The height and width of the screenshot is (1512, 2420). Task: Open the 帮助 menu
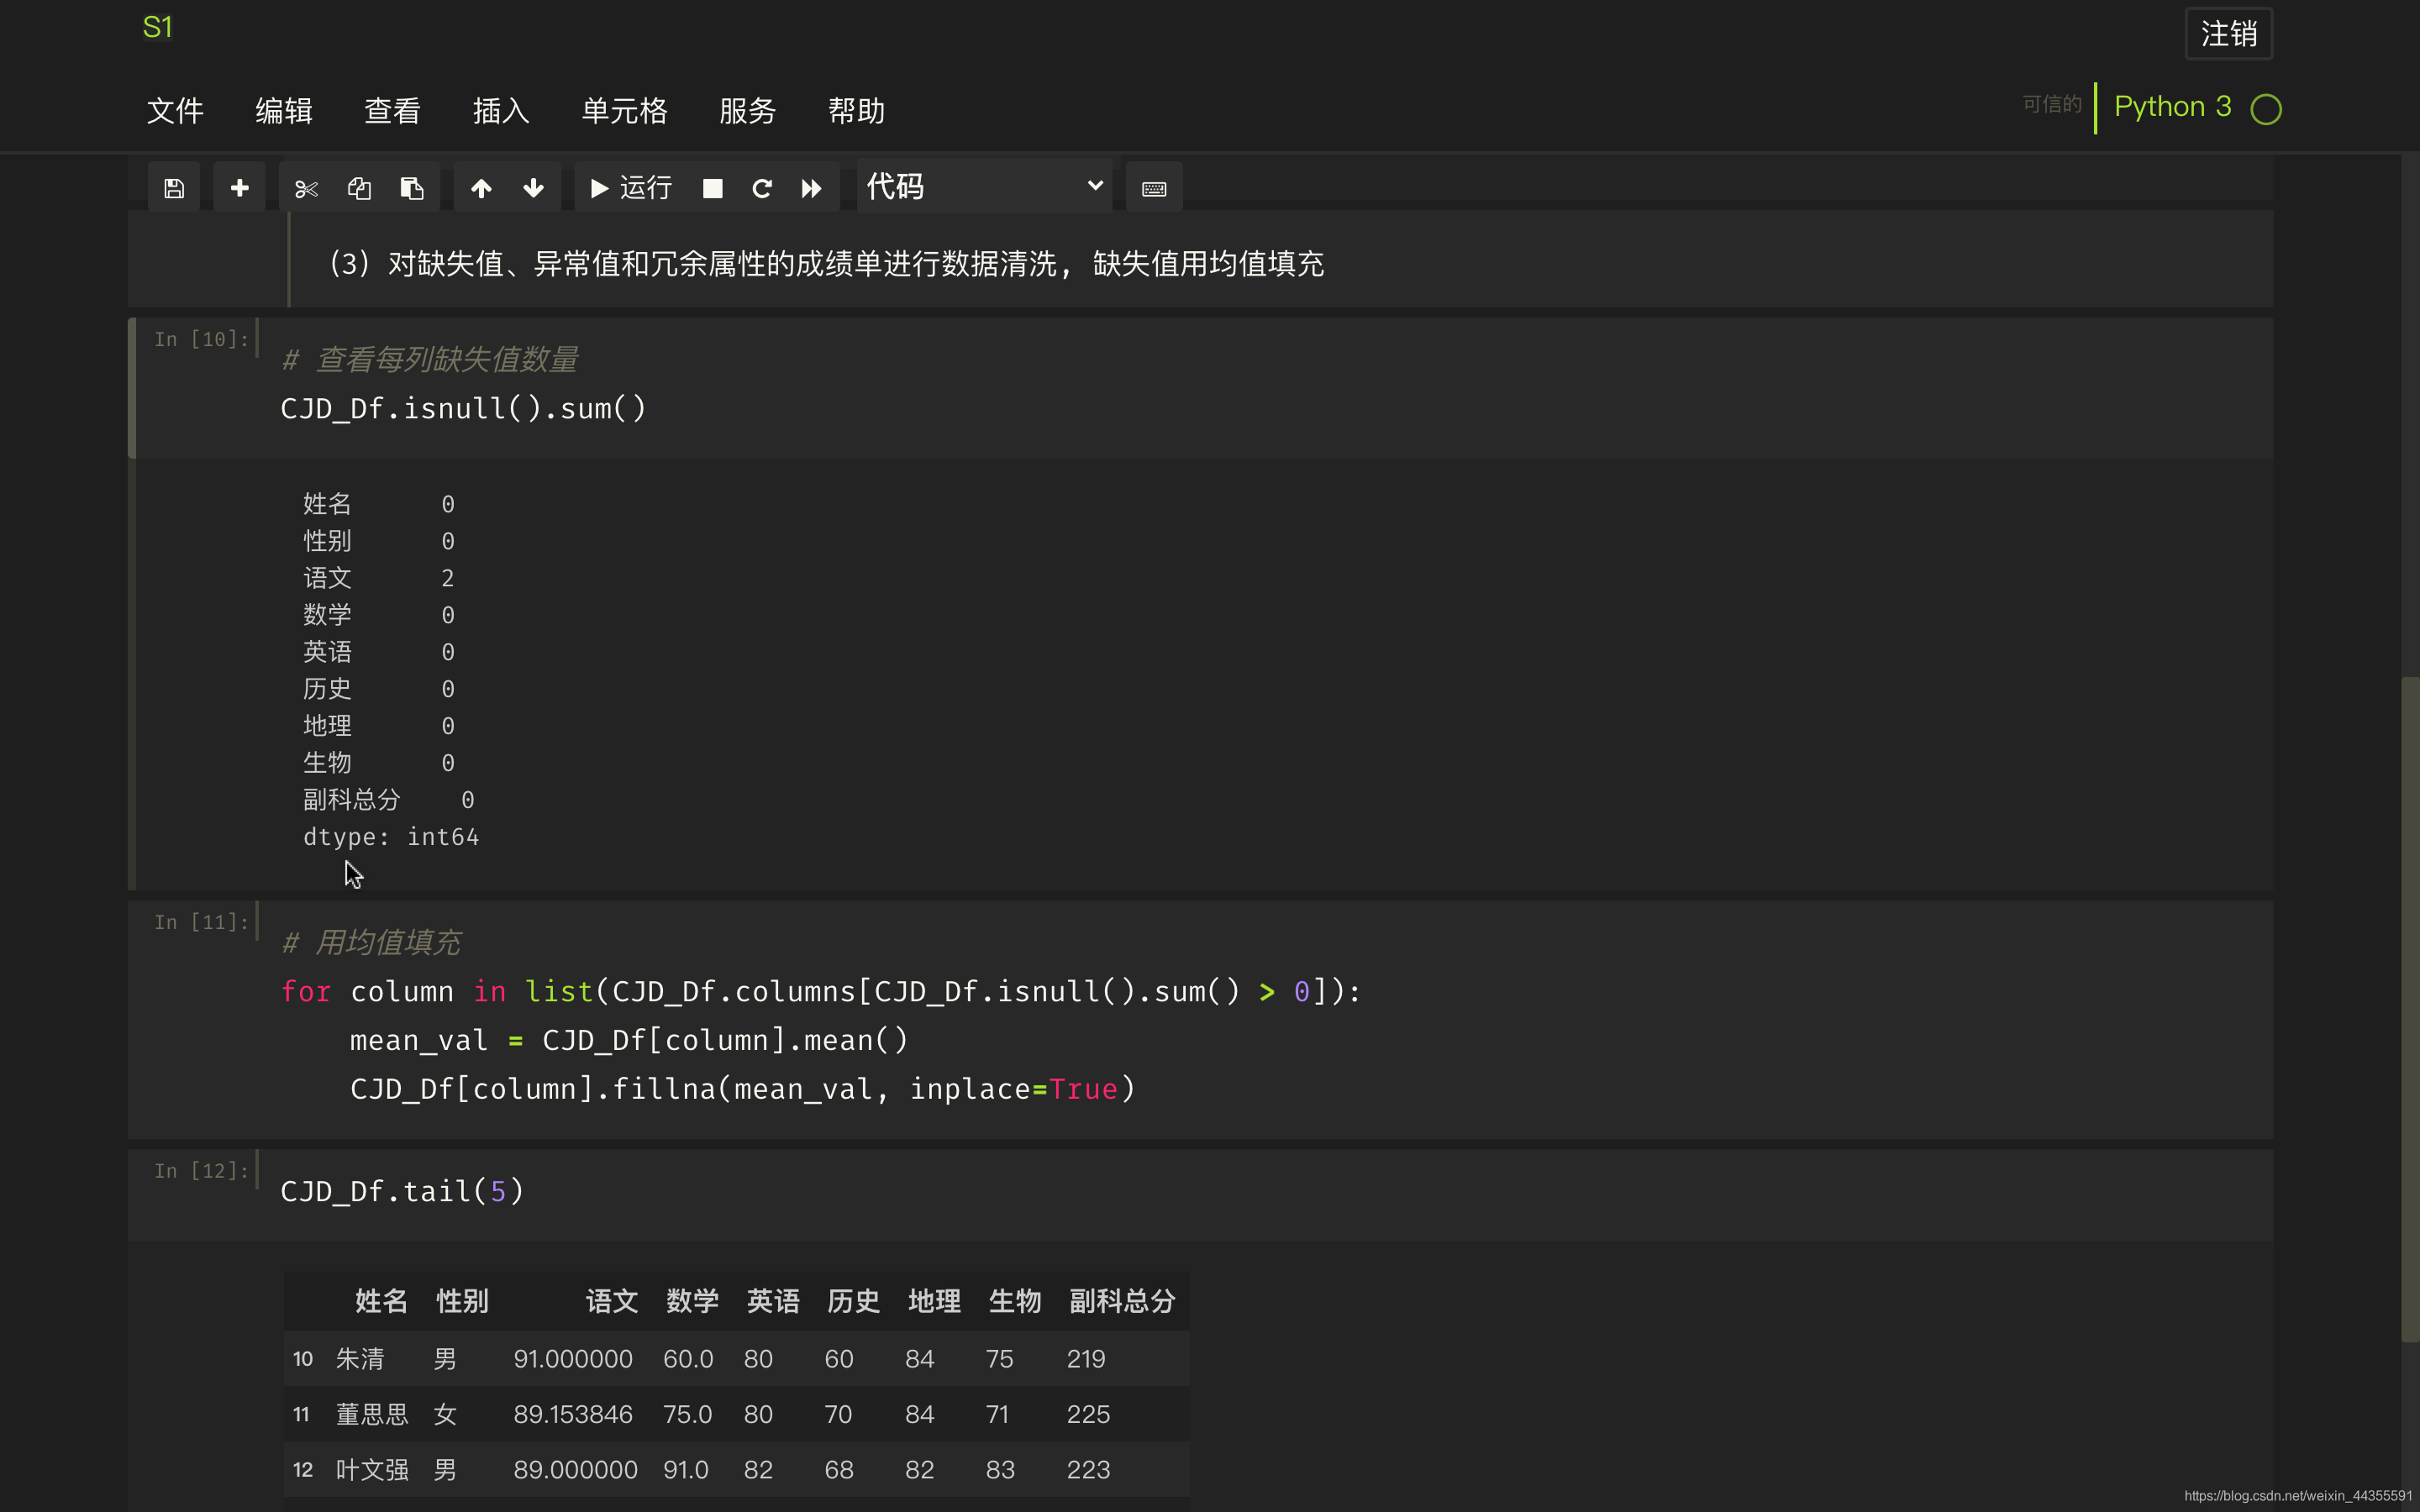click(x=857, y=111)
